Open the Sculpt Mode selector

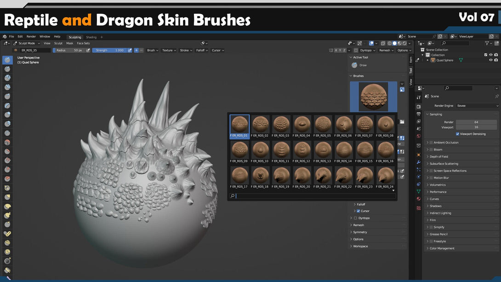[x=27, y=43]
